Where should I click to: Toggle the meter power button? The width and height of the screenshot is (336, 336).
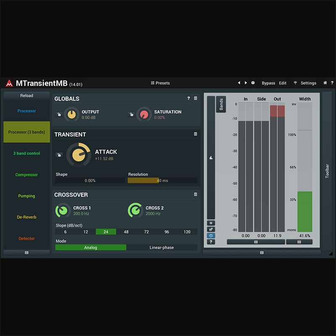211,236
